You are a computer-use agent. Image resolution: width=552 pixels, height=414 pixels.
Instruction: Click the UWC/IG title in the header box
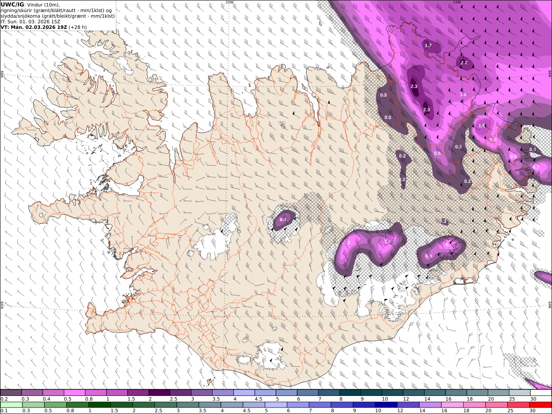coord(13,4)
